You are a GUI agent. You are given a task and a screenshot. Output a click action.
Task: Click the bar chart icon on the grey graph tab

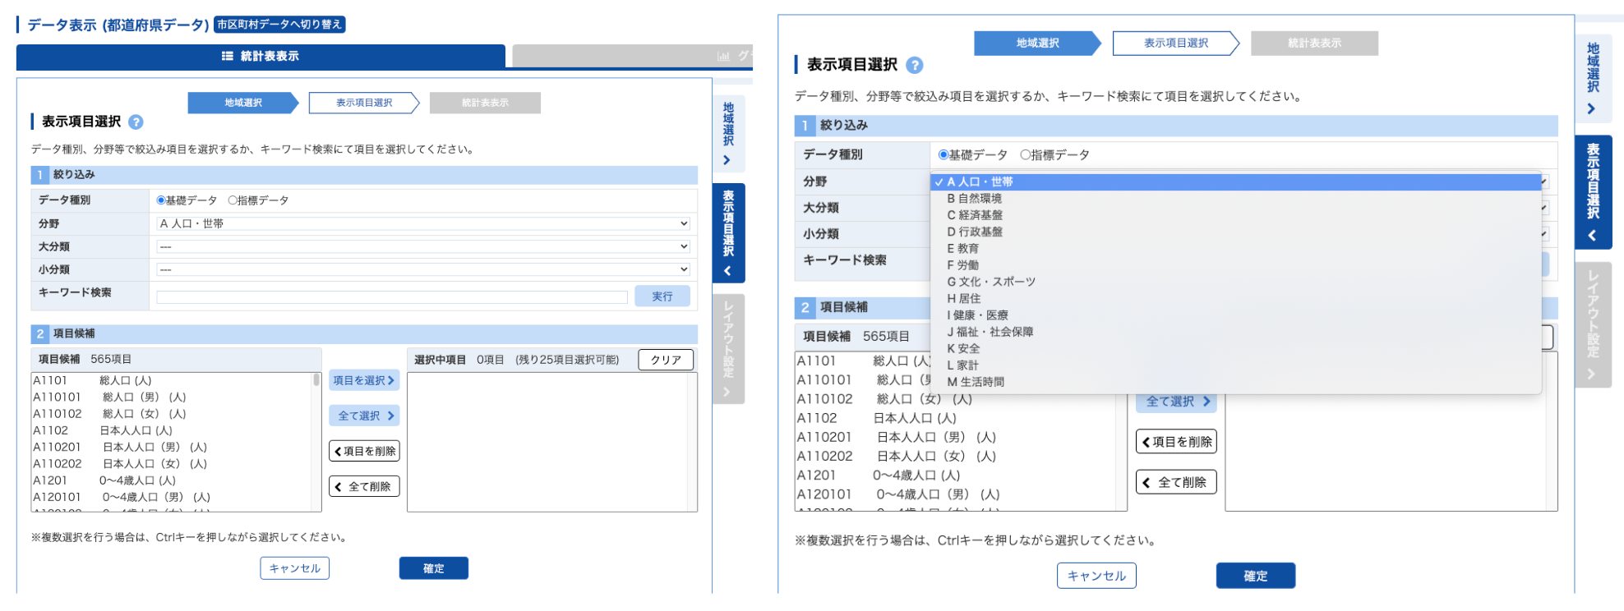coord(723,56)
